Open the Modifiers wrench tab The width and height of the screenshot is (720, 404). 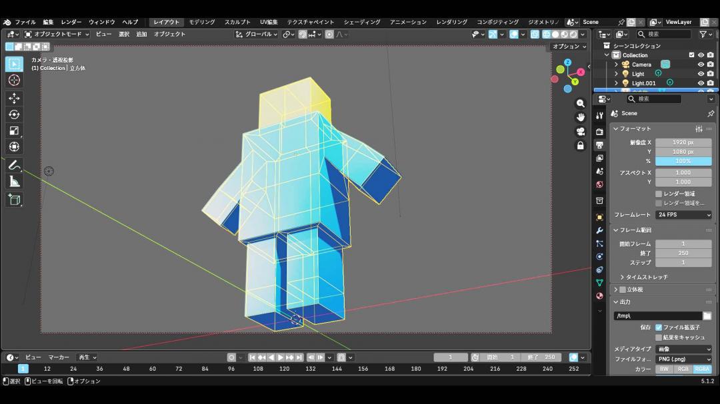coord(599,230)
